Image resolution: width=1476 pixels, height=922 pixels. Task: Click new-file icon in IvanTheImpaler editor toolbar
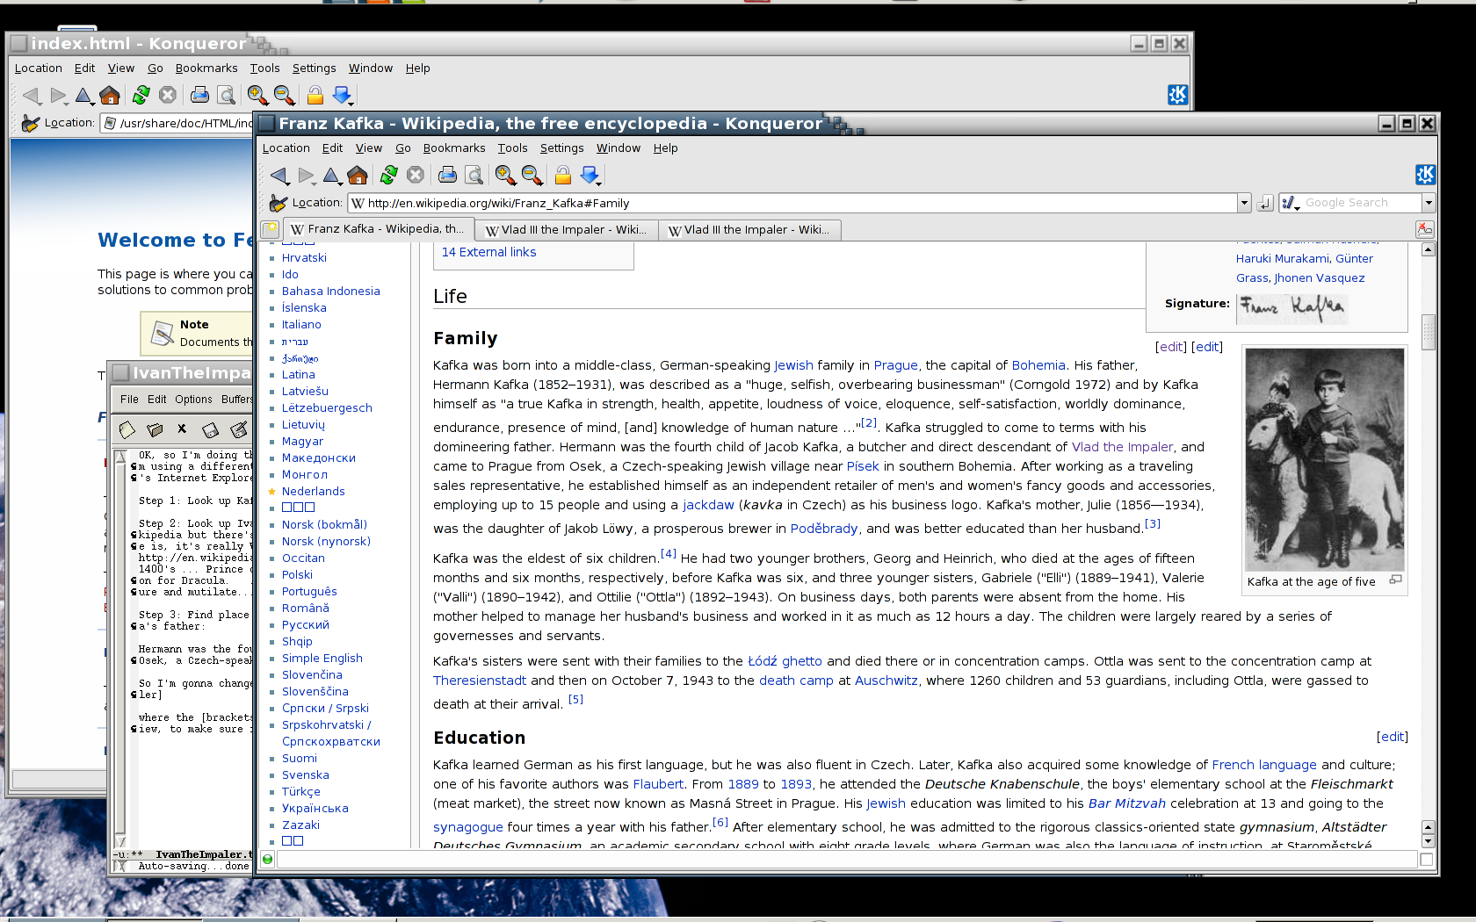[127, 429]
